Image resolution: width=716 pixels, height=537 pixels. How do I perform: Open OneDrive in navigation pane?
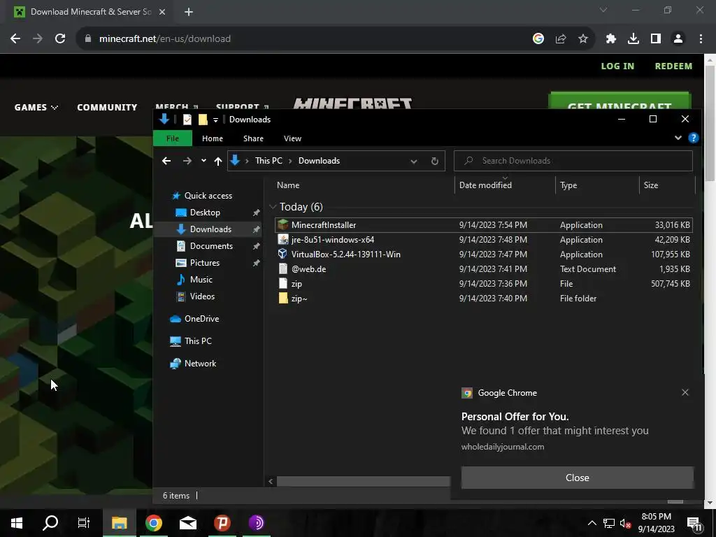[x=194, y=319]
